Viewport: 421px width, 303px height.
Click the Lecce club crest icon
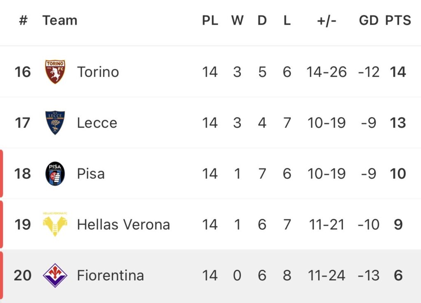(x=55, y=123)
